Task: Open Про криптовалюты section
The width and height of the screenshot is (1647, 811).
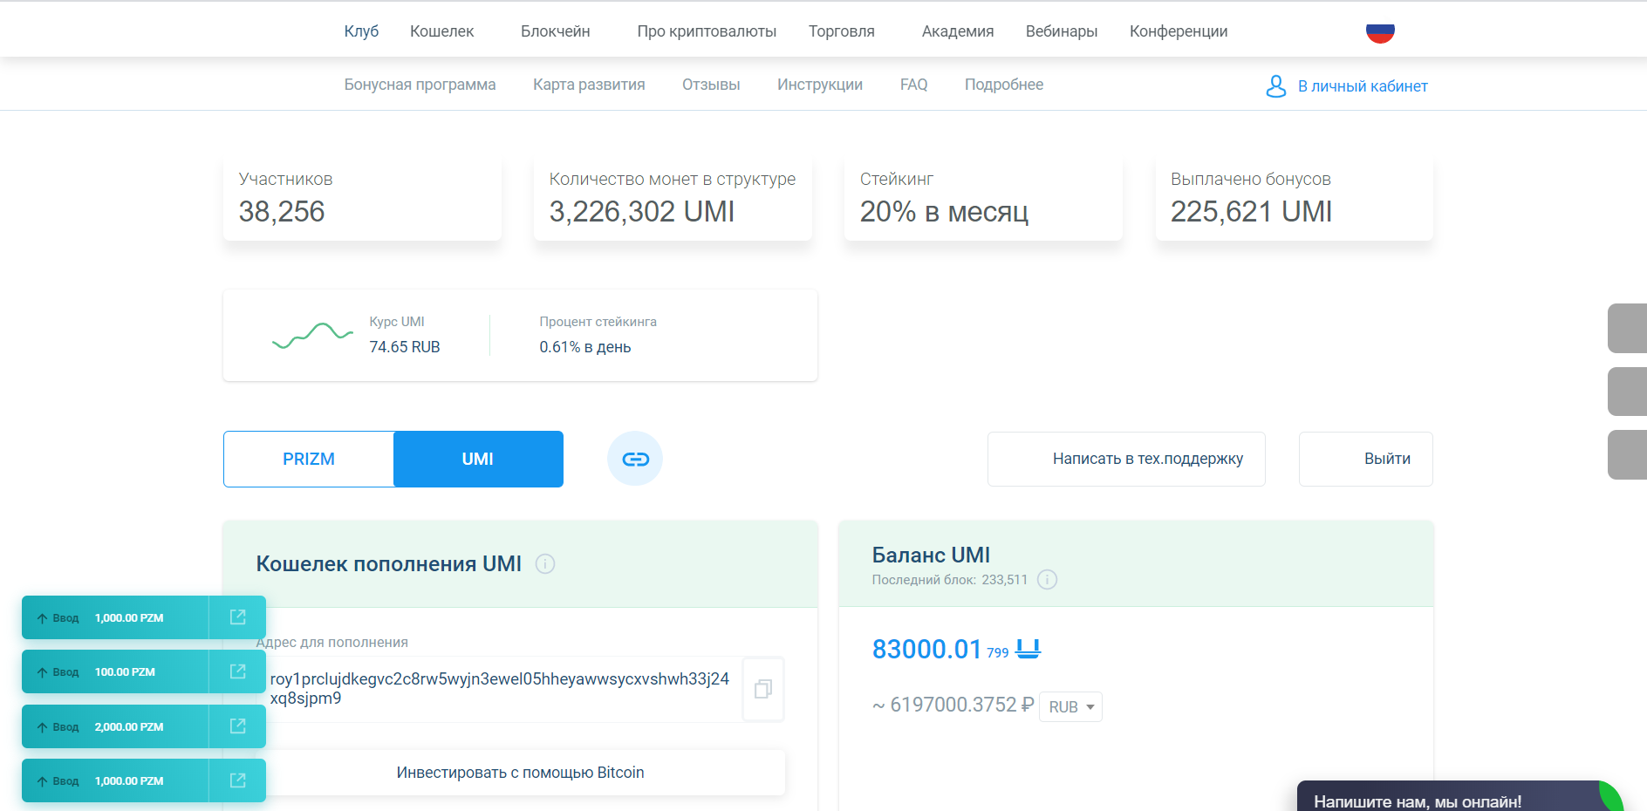Action: pyautogui.click(x=707, y=31)
